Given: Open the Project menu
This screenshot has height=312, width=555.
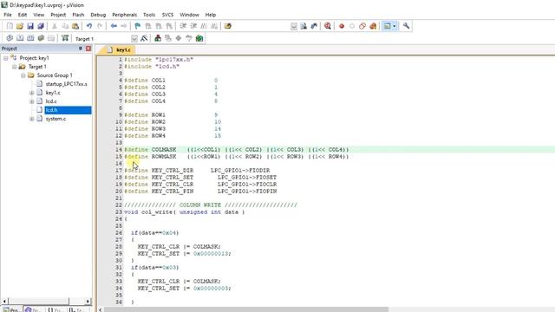Looking at the screenshot, I should pyautogui.click(x=58, y=15).
